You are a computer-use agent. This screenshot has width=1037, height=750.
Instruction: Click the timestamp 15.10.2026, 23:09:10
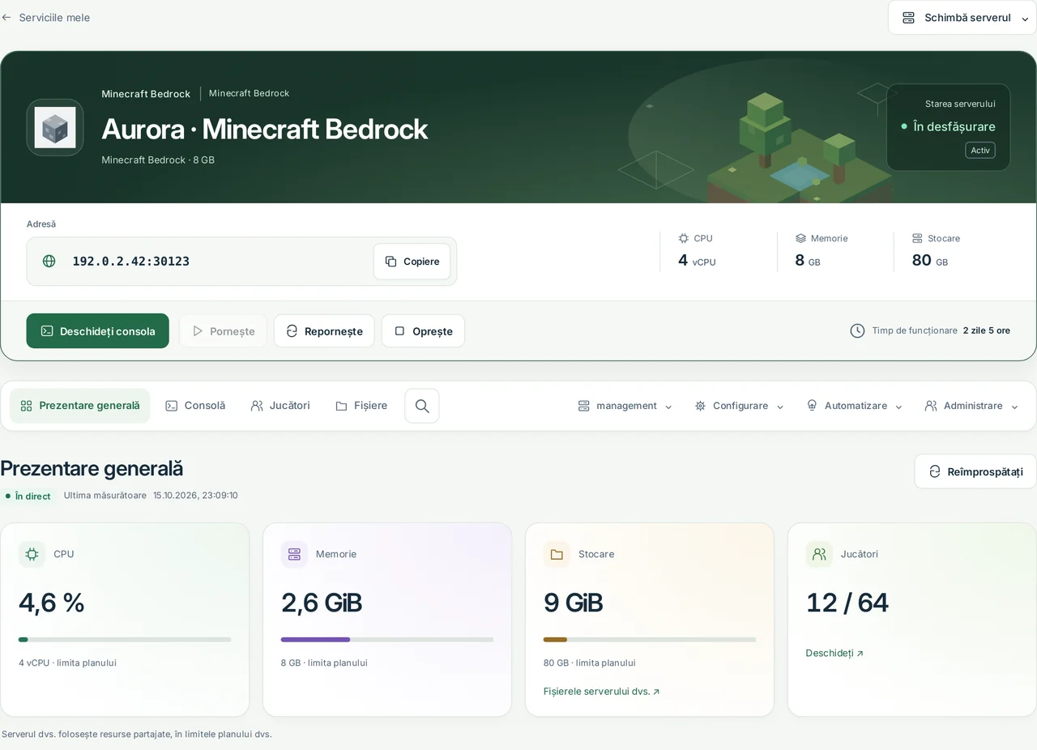pos(195,496)
